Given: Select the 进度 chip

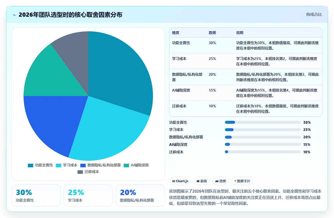Looking at the screenshot, I should pyautogui.click(x=220, y=181).
